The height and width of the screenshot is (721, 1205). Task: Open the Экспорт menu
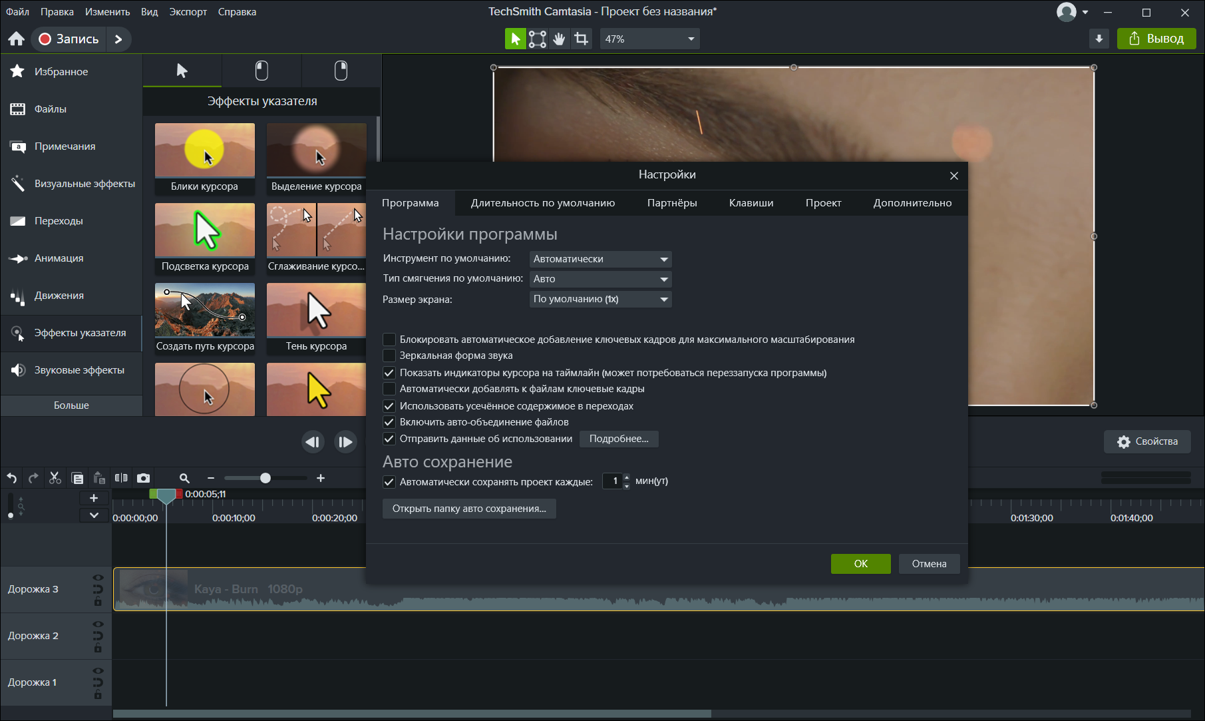tap(188, 12)
